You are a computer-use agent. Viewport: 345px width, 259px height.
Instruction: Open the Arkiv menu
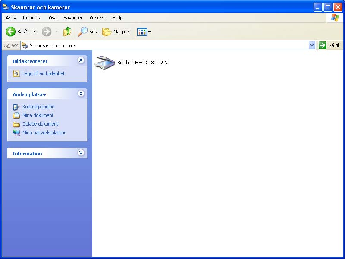11,18
